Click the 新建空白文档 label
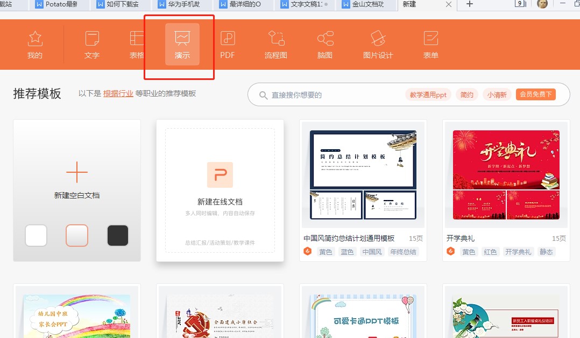Screen dimensions: 580x338 click(77, 195)
